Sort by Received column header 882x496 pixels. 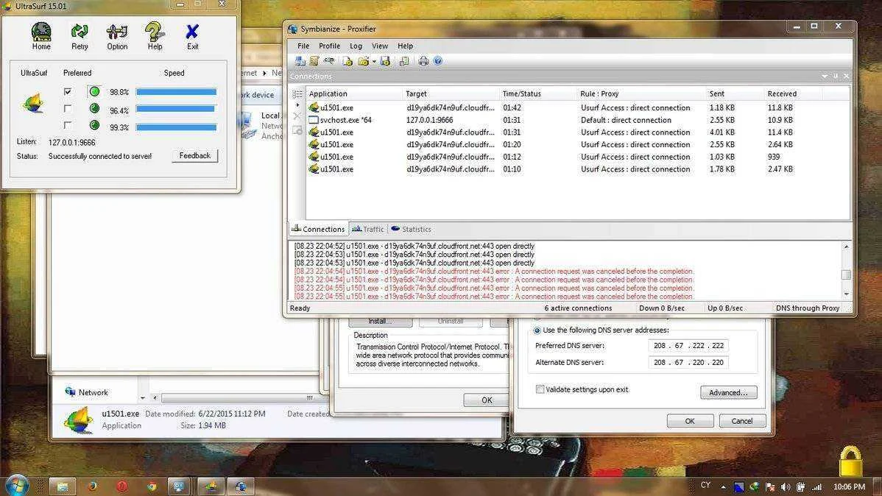(793, 94)
